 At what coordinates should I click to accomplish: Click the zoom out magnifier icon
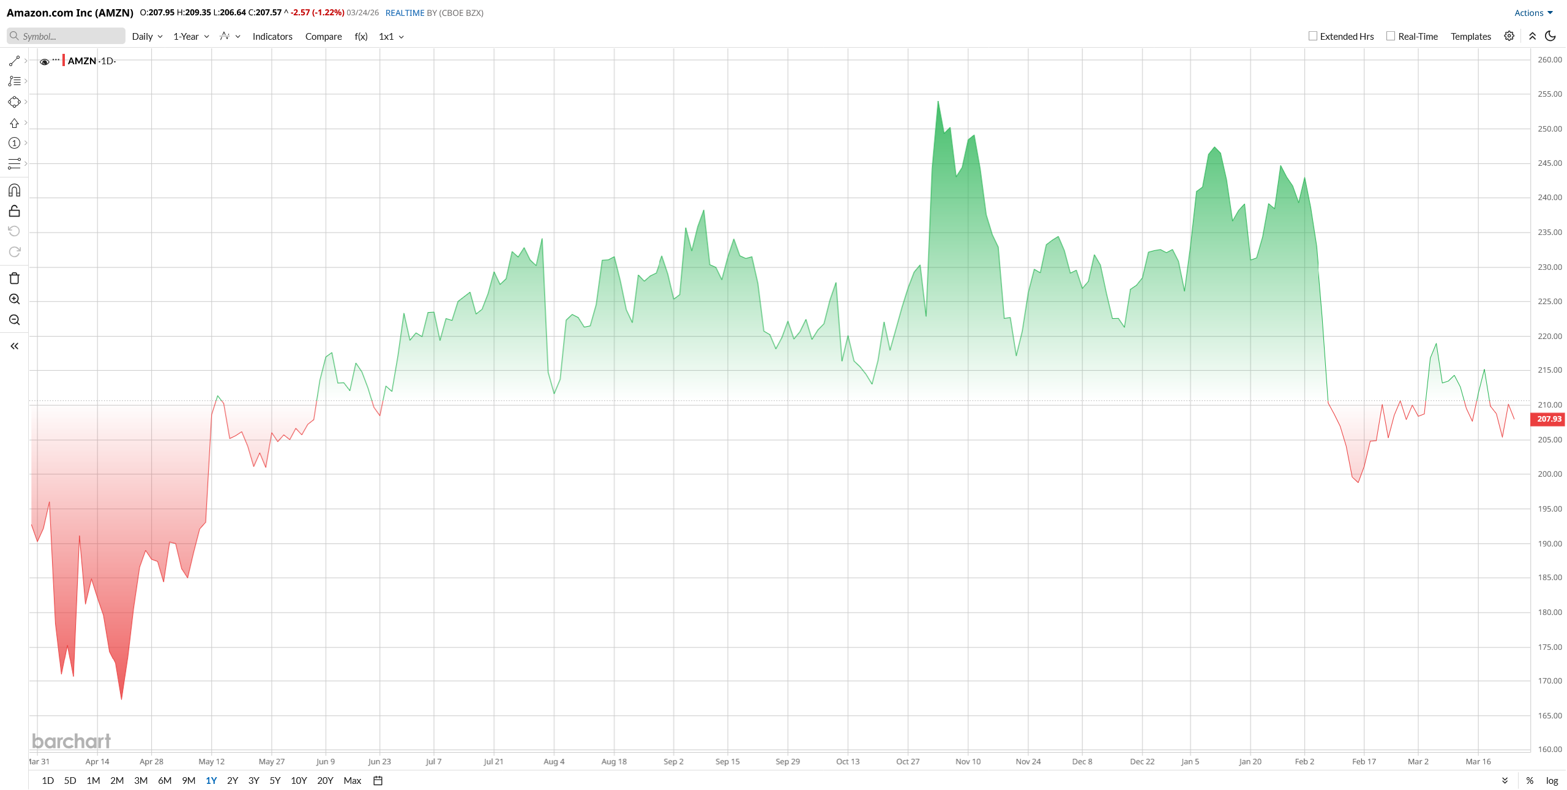15,320
